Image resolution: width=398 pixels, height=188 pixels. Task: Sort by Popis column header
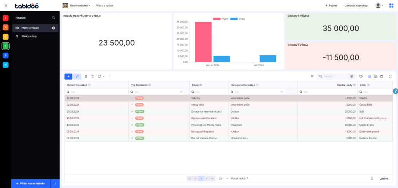[195, 85]
